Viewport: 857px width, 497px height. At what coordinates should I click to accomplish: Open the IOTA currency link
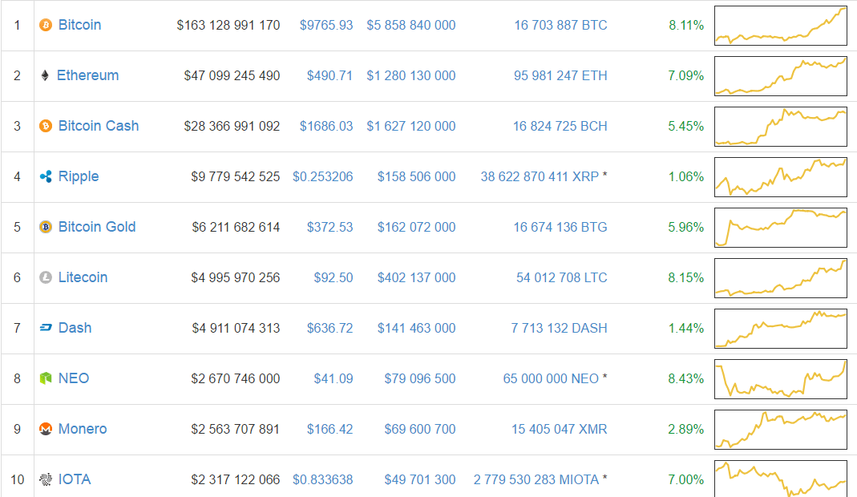75,479
